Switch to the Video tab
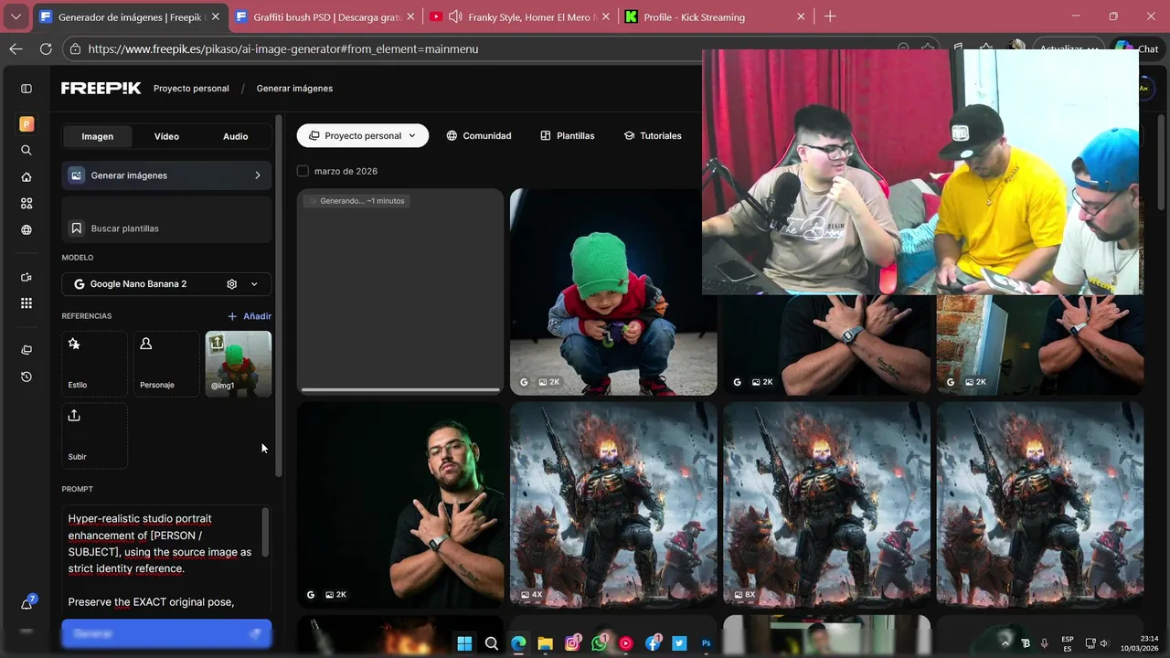This screenshot has width=1170, height=658. [x=166, y=136]
